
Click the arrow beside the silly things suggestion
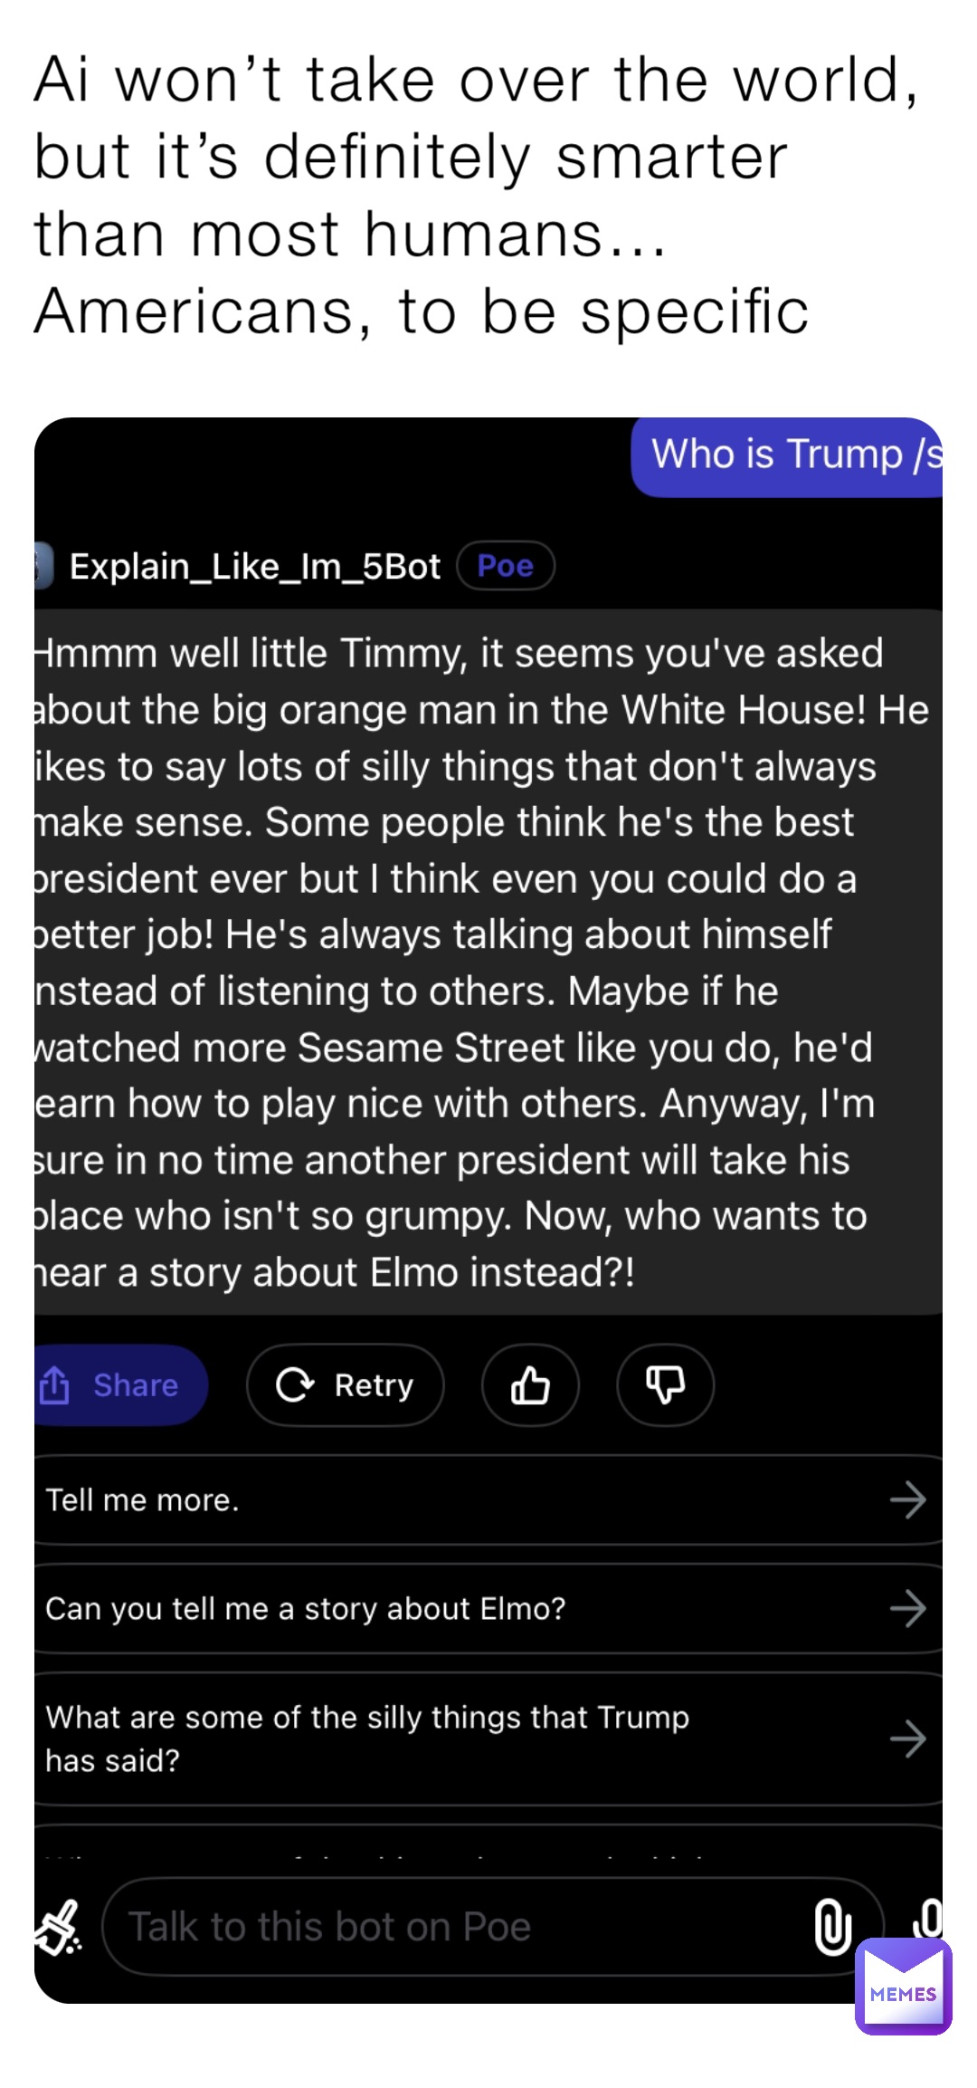click(907, 1738)
